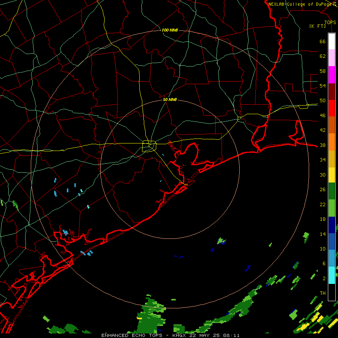Click the '2' legend value
Image resolution: width=338 pixels, height=338 pixels.
pos(324,279)
